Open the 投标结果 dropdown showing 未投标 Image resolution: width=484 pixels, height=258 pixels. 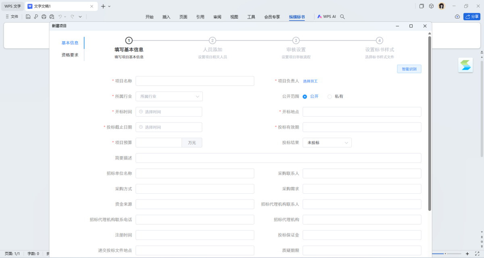point(327,142)
